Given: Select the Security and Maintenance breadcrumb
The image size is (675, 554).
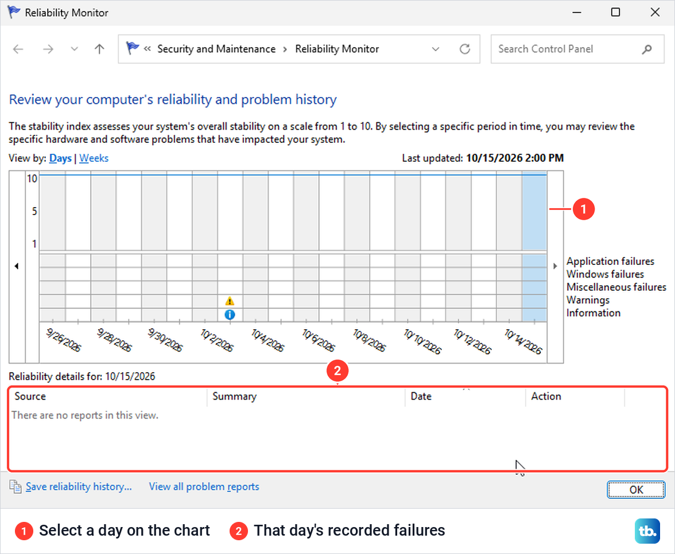Looking at the screenshot, I should coord(216,49).
